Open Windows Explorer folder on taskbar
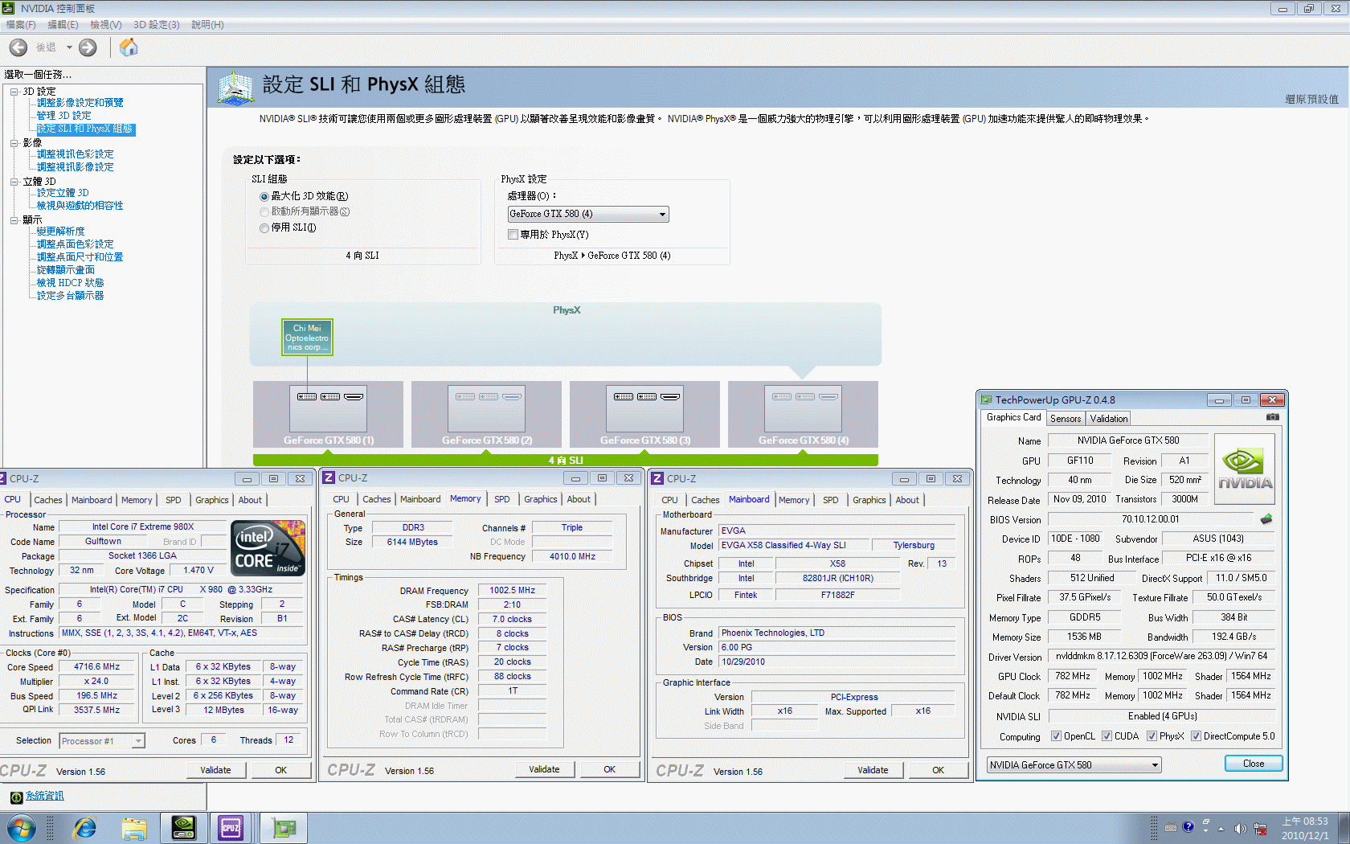Screen dimensions: 1350x844 134,828
